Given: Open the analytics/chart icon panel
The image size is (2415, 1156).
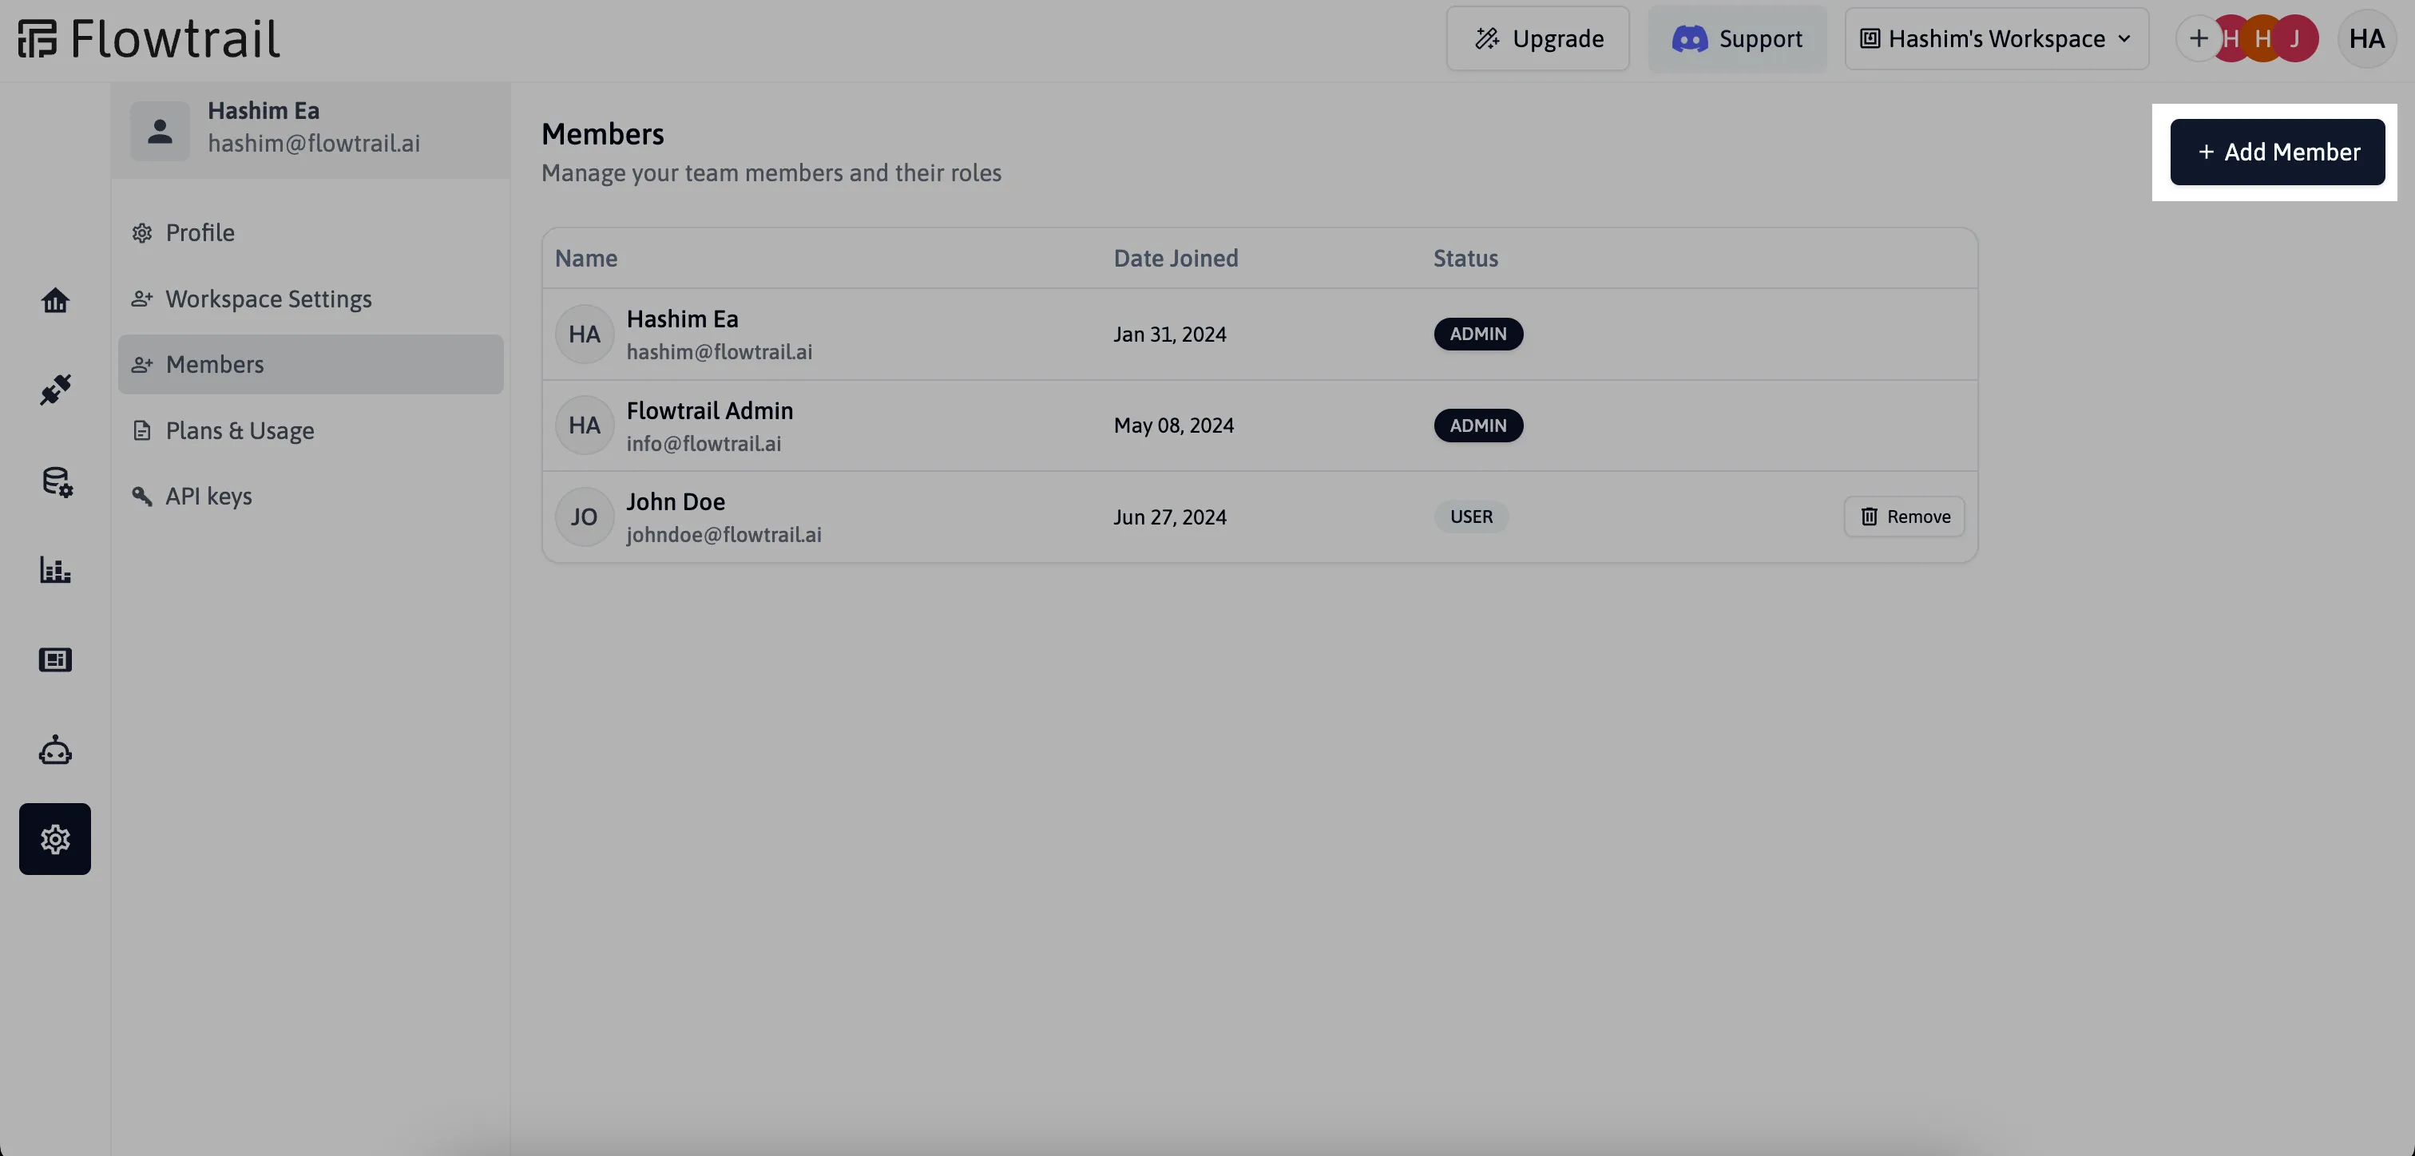Looking at the screenshot, I should coord(54,569).
